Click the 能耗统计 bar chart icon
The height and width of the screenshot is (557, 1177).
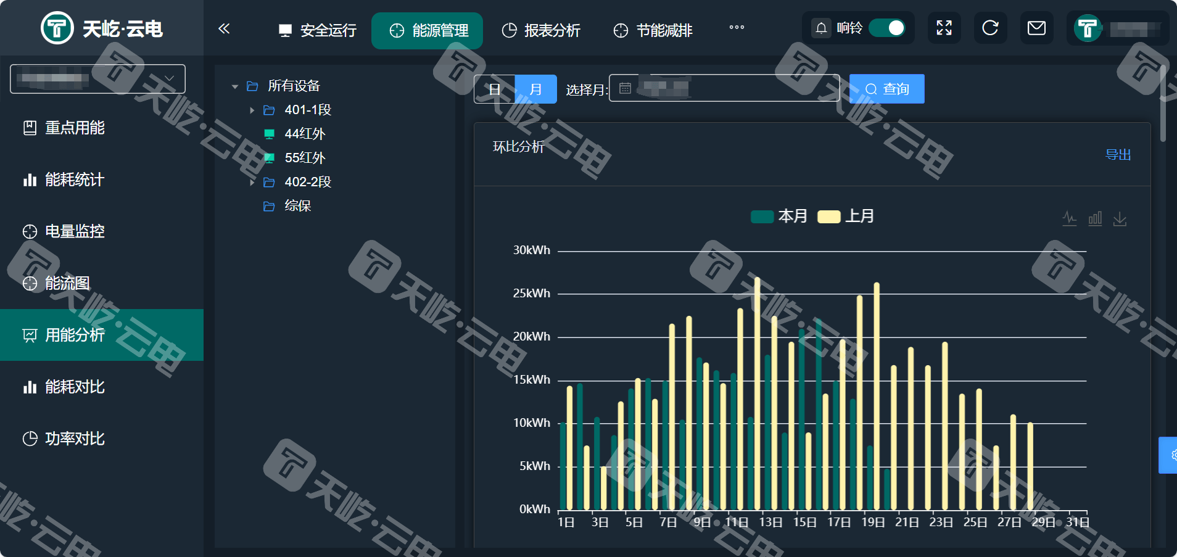pyautogui.click(x=30, y=179)
